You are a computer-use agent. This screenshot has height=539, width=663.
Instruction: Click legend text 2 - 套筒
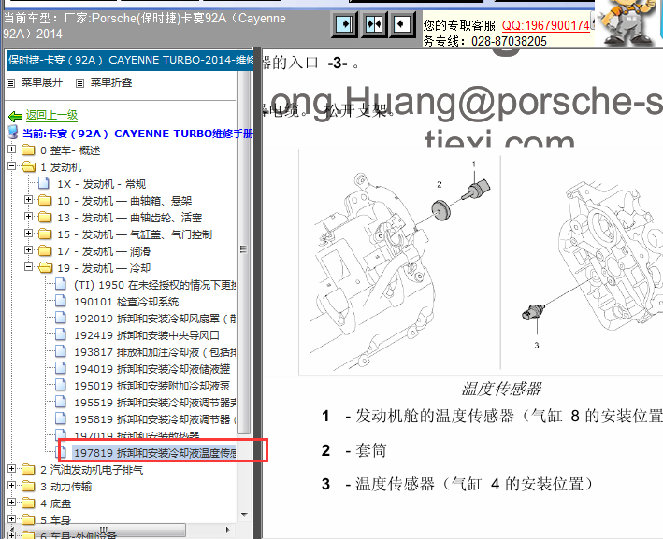pyautogui.click(x=353, y=450)
